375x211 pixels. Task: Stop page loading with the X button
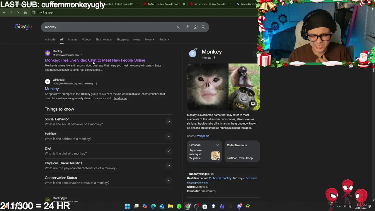[18, 12]
